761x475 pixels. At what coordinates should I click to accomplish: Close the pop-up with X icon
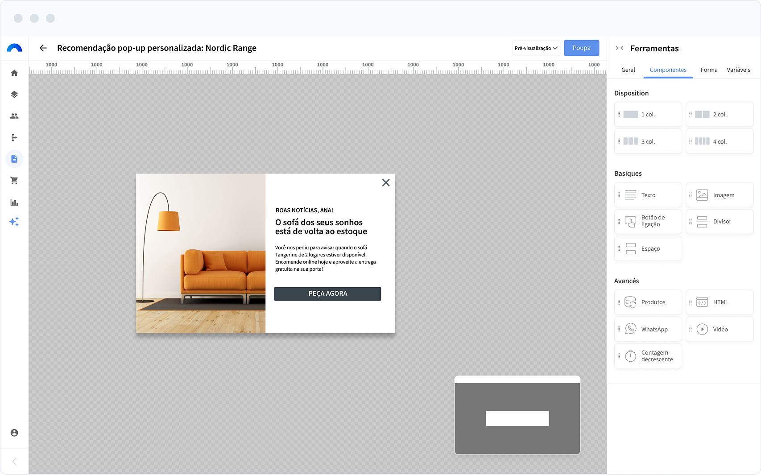click(x=386, y=183)
